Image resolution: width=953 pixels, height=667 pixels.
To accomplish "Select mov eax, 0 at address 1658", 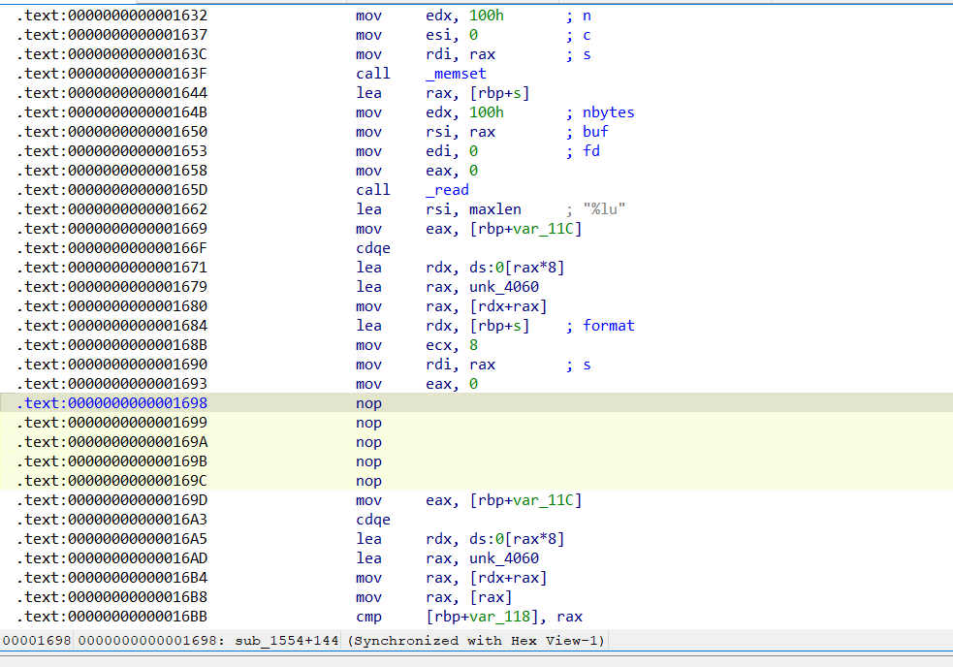I will tap(417, 171).
